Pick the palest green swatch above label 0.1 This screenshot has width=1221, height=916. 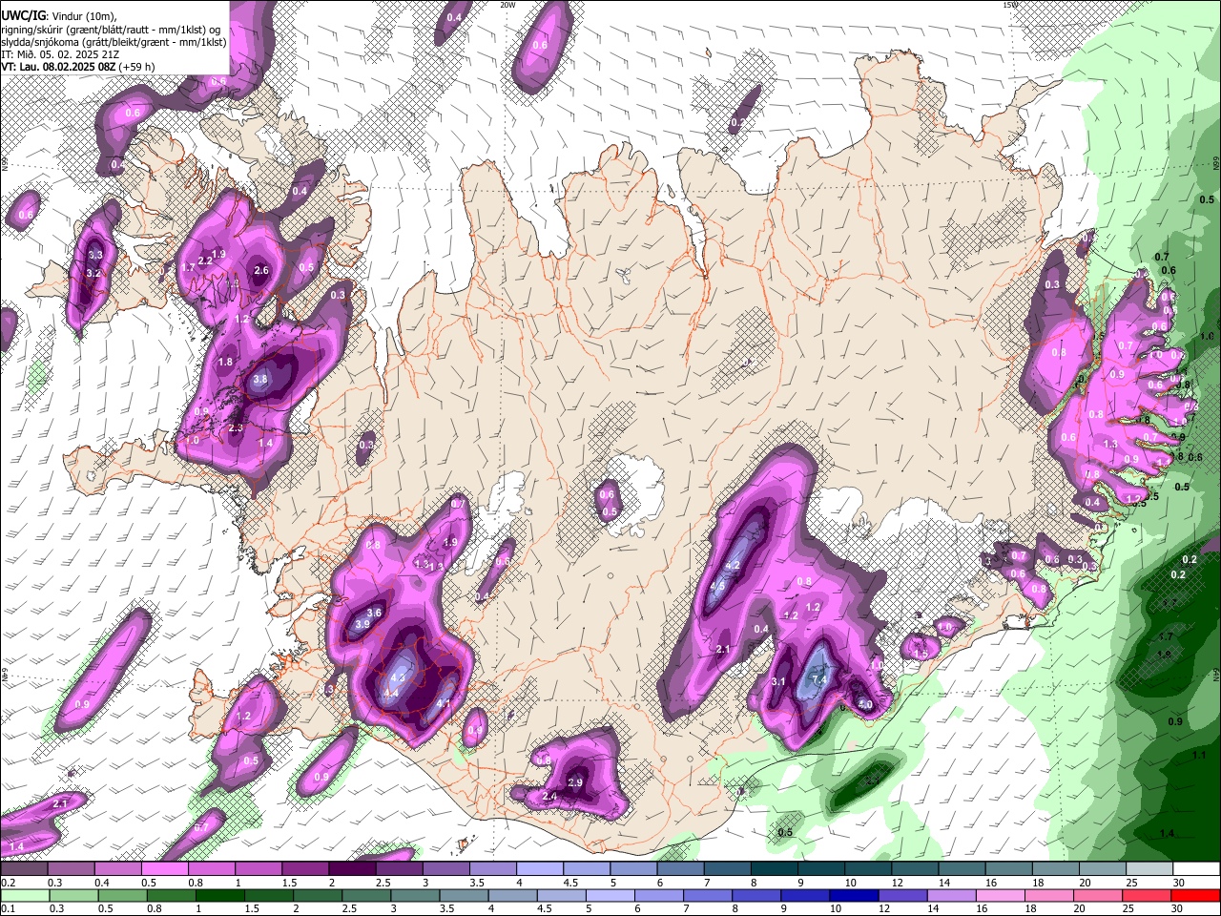[25, 896]
